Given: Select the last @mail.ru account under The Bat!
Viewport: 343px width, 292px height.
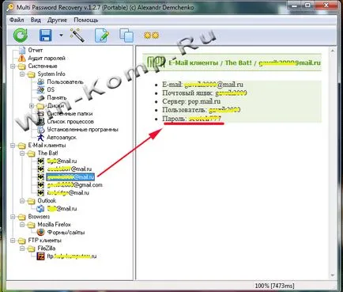Looking at the screenshot, I should tap(68, 193).
